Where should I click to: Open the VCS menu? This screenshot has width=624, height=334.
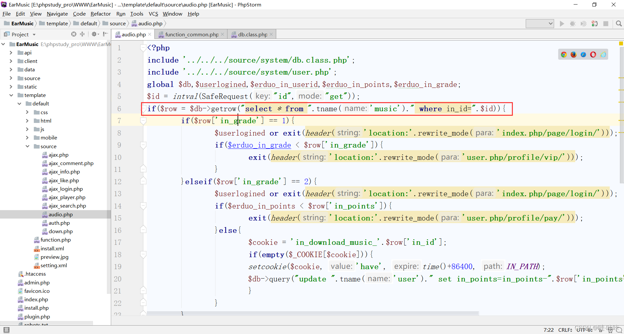153,14
